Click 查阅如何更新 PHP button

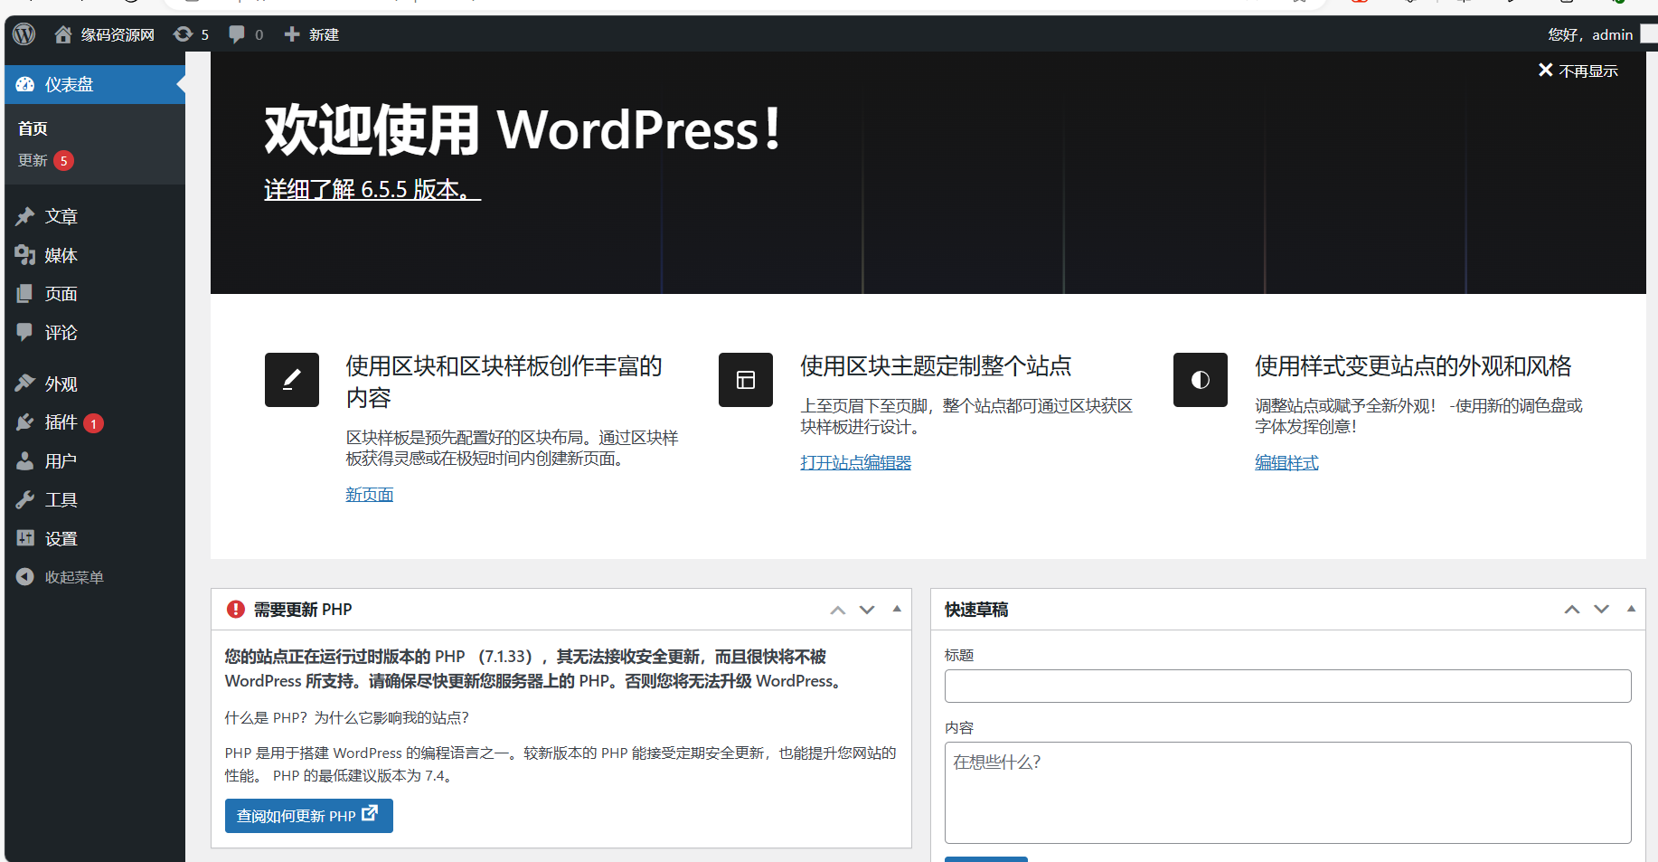coord(309,816)
